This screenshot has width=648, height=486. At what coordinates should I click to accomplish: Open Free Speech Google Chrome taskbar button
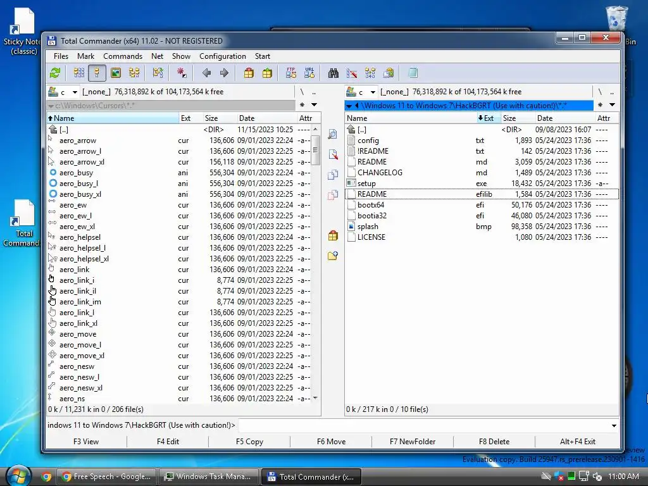106,477
